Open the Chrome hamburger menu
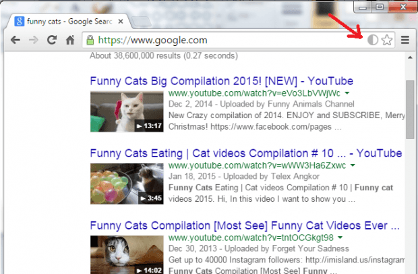The image size is (418, 274). 405,40
